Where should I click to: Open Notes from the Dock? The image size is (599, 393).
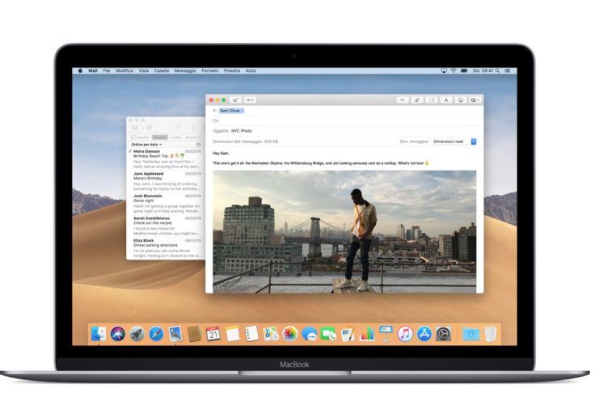[x=233, y=334]
